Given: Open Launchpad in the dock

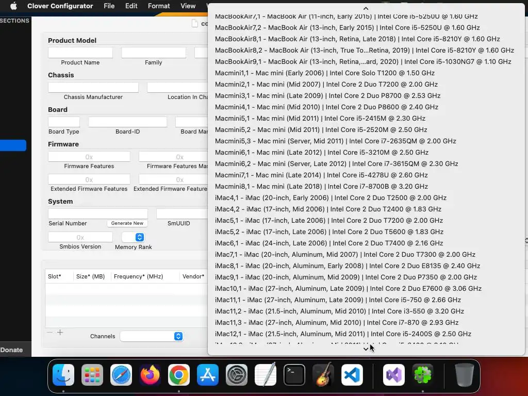Looking at the screenshot, I should click(92, 375).
